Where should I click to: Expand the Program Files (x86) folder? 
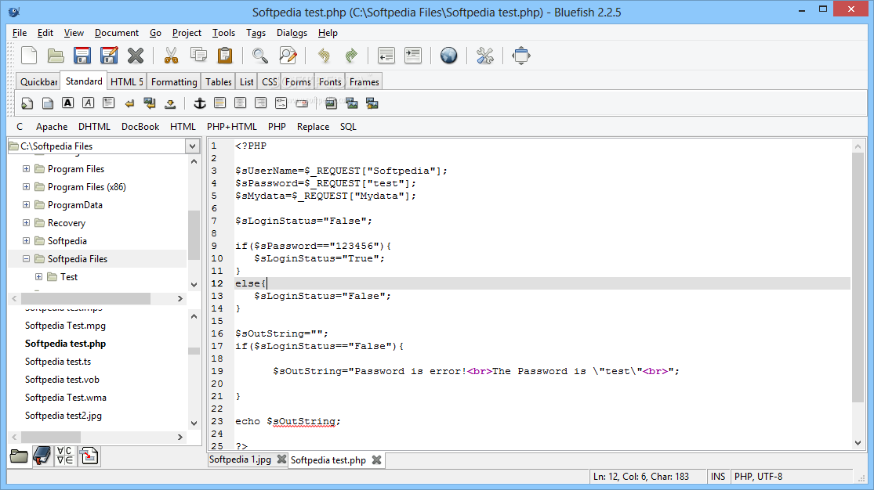pyautogui.click(x=26, y=186)
